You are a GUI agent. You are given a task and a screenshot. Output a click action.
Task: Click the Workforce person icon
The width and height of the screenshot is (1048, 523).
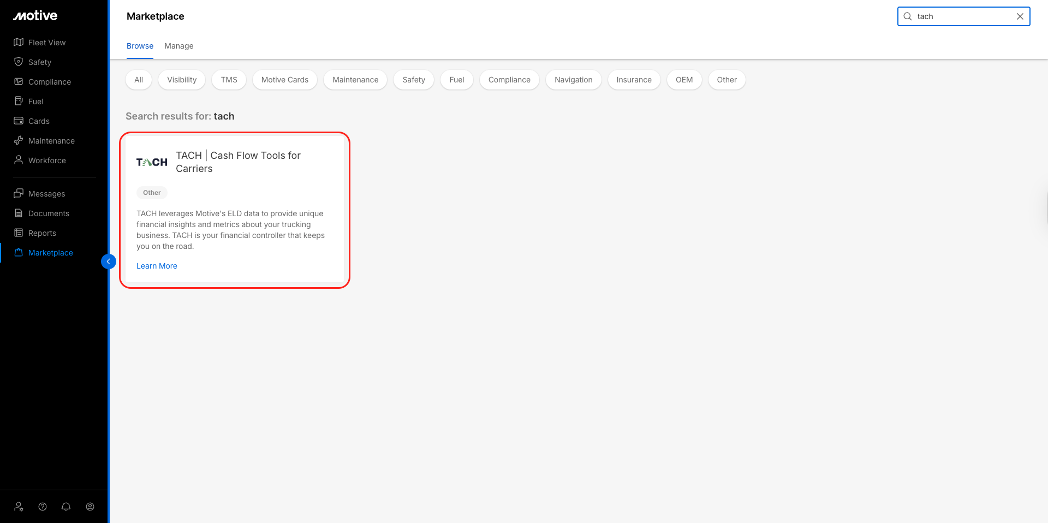(19, 160)
